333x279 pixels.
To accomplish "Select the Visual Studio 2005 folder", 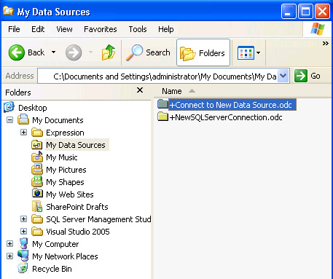I will point(78,232).
